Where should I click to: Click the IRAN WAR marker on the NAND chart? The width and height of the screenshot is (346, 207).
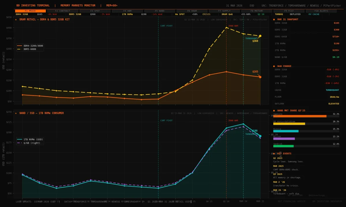[x=233, y=121]
